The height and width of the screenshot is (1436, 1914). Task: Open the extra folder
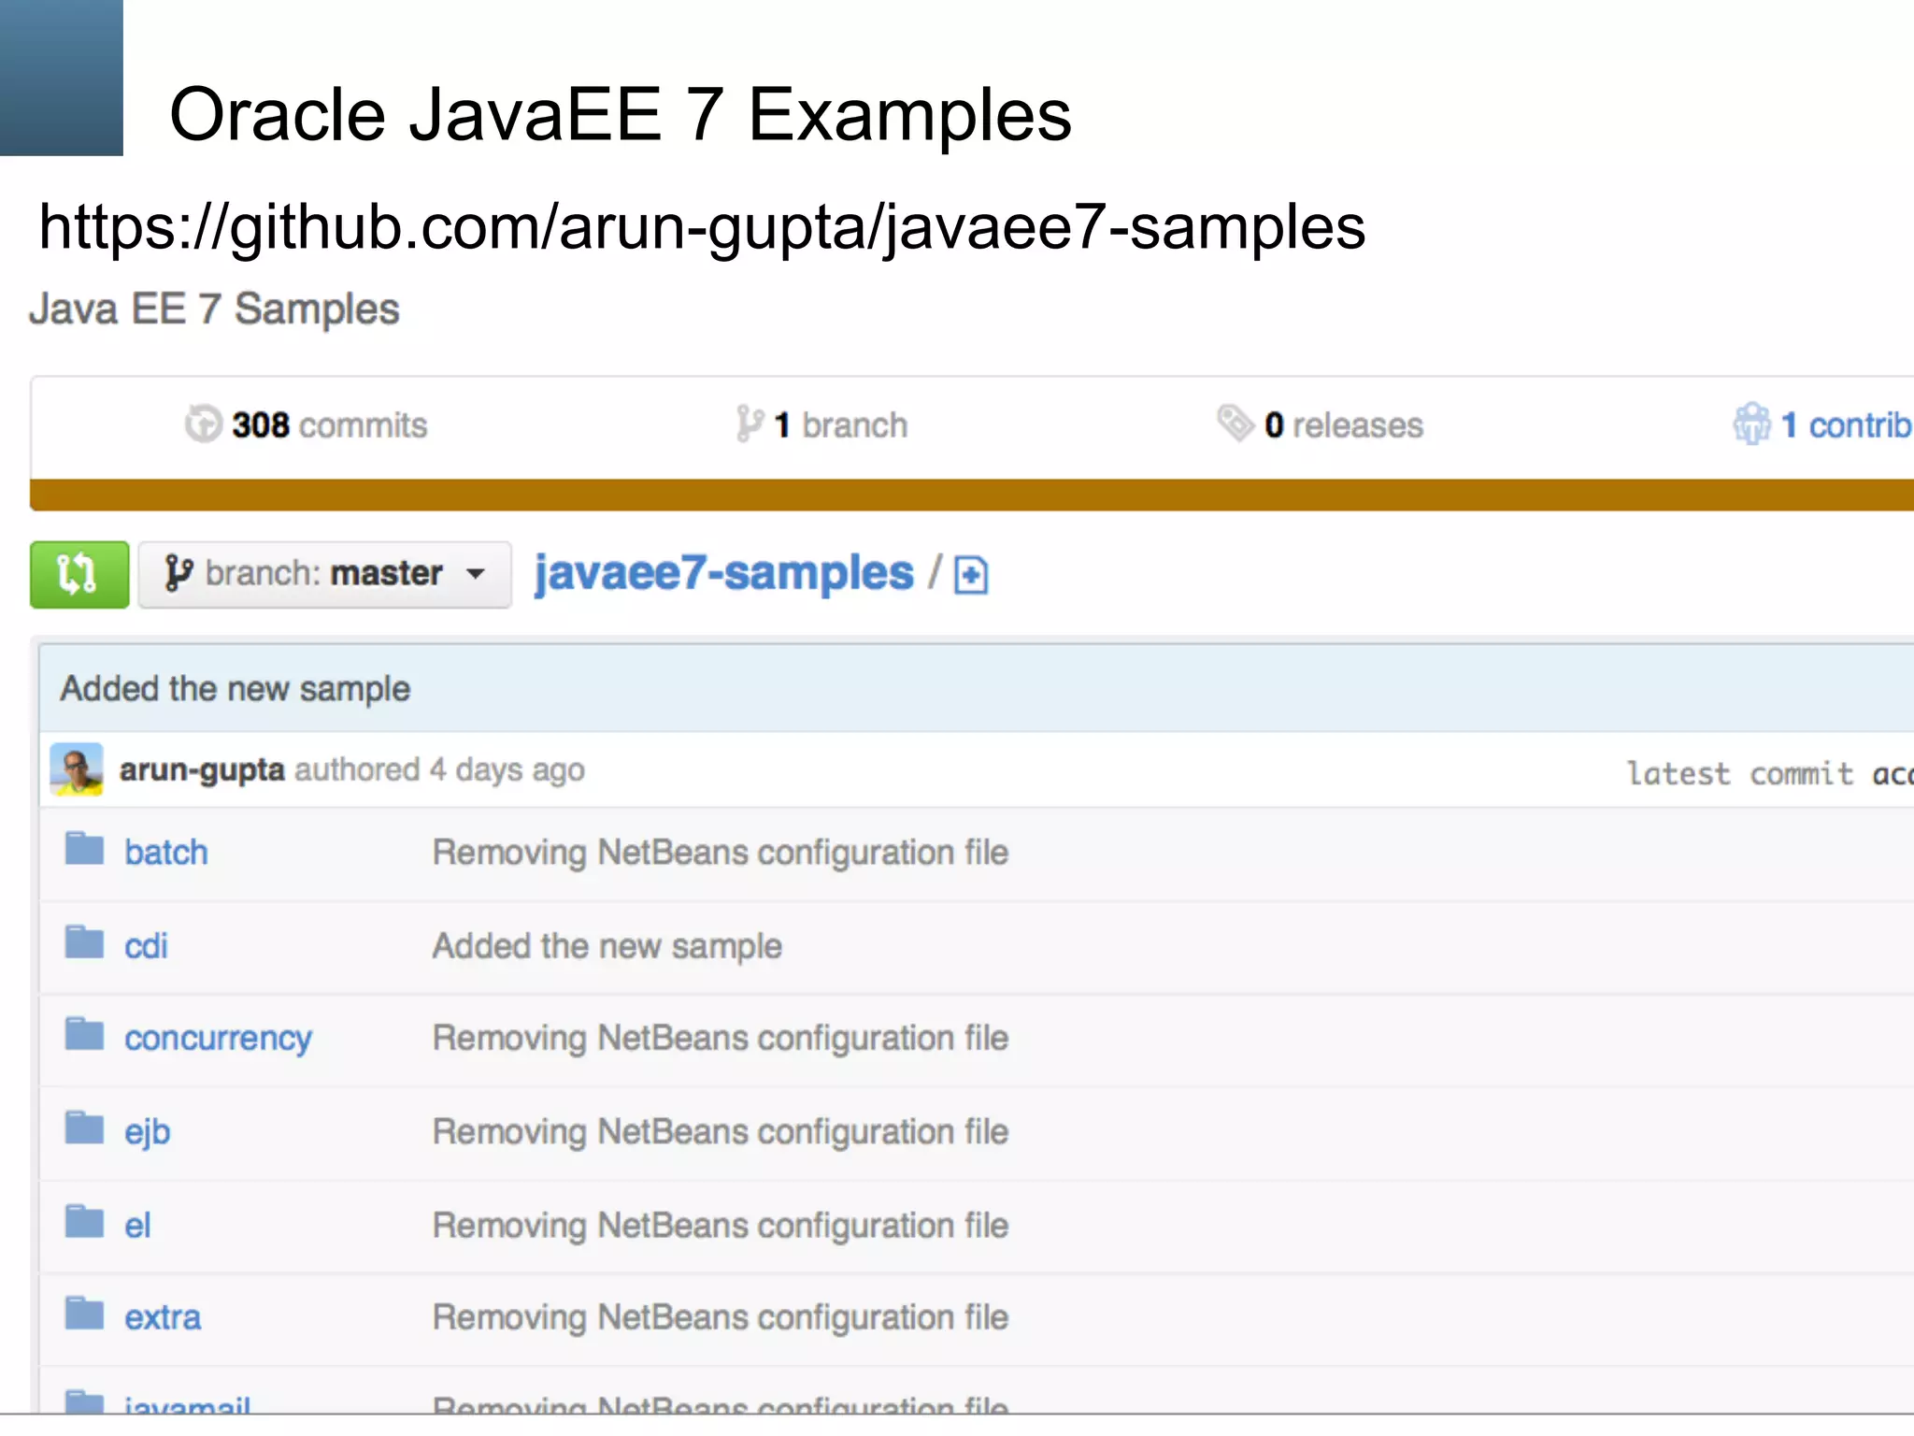pos(163,1317)
